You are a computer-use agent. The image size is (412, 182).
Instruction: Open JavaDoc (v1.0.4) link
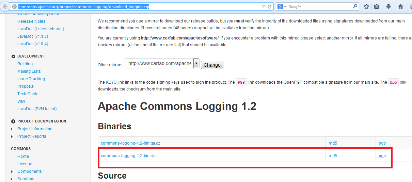click(x=33, y=44)
